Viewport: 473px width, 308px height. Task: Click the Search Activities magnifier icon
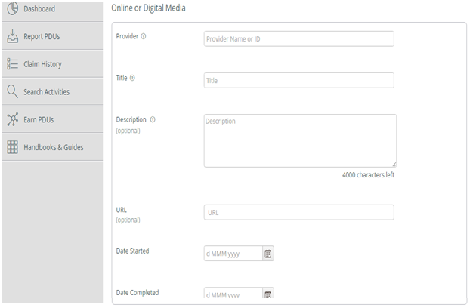point(13,91)
